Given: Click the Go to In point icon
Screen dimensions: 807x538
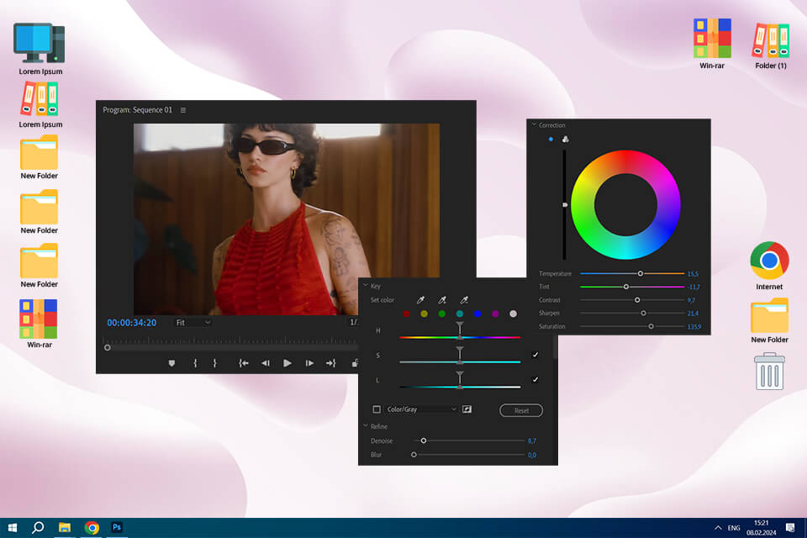Looking at the screenshot, I should (x=244, y=363).
